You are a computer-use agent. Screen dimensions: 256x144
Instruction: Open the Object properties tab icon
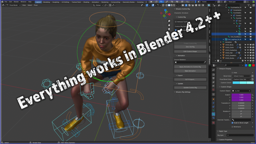point(213,99)
